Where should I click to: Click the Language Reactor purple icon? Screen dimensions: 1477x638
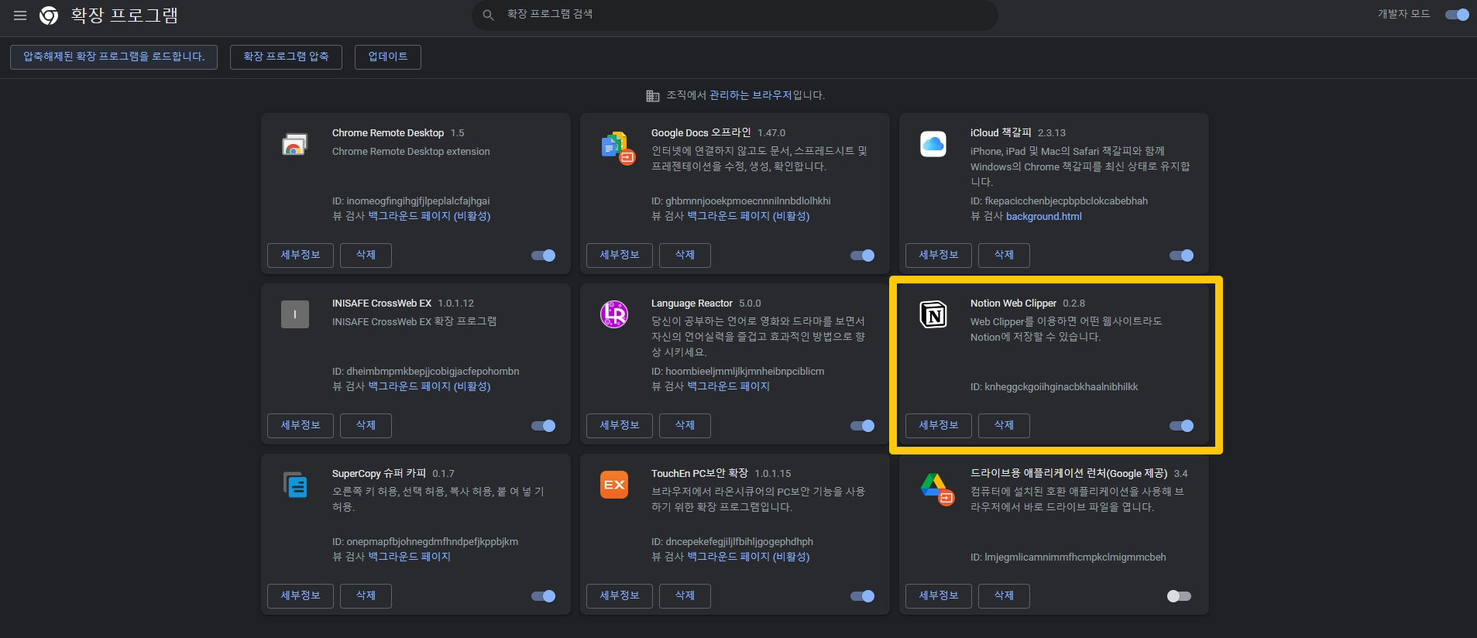(614, 314)
